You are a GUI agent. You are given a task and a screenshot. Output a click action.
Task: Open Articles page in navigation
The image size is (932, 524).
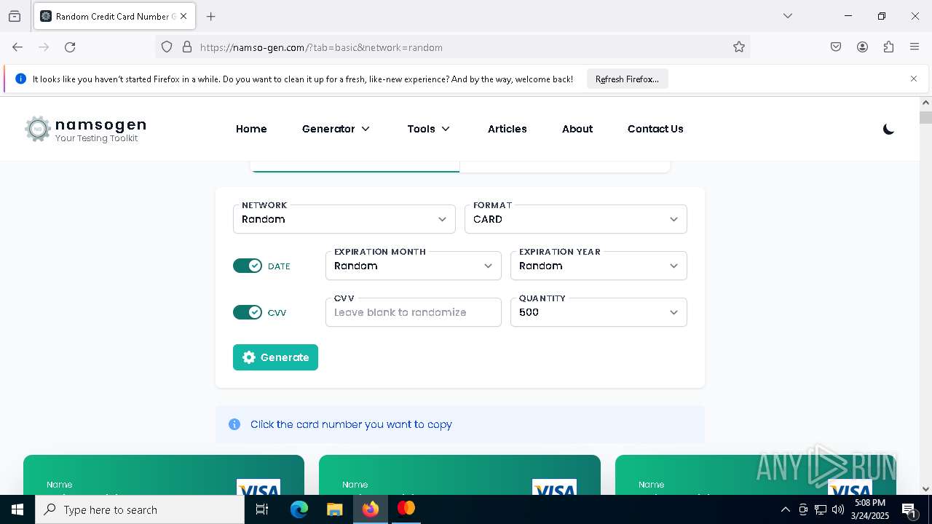508,129
